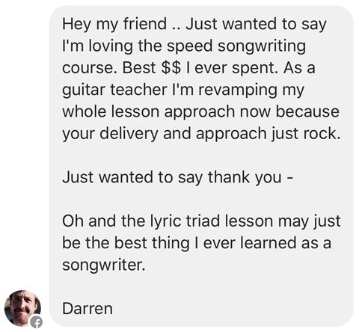Click the phrase 'be the best thing'

pos(126,243)
